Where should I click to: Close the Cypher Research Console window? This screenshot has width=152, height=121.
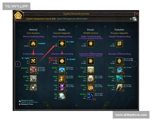[137, 14]
